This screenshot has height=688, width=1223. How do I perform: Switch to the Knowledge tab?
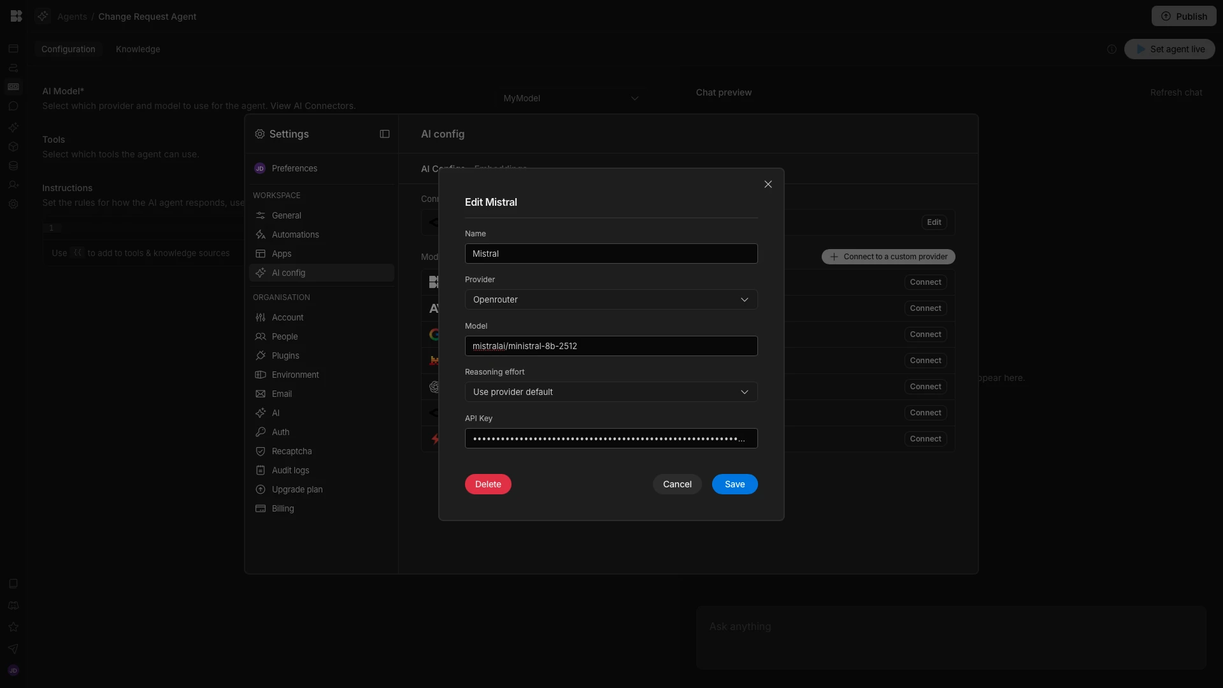pyautogui.click(x=138, y=49)
